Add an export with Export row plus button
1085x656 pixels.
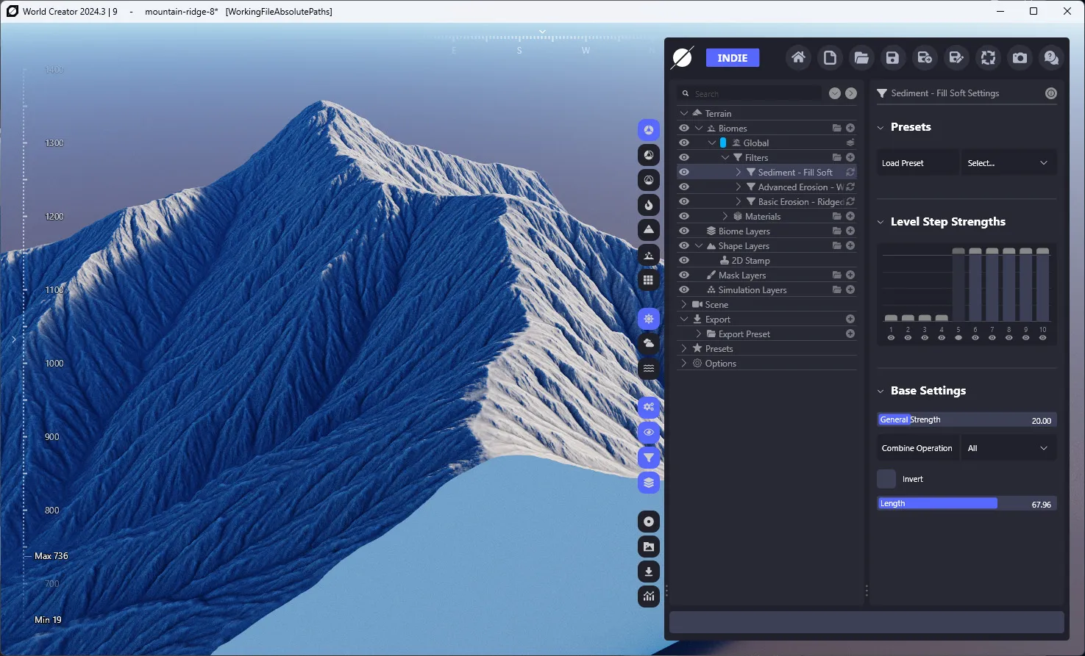coord(850,319)
